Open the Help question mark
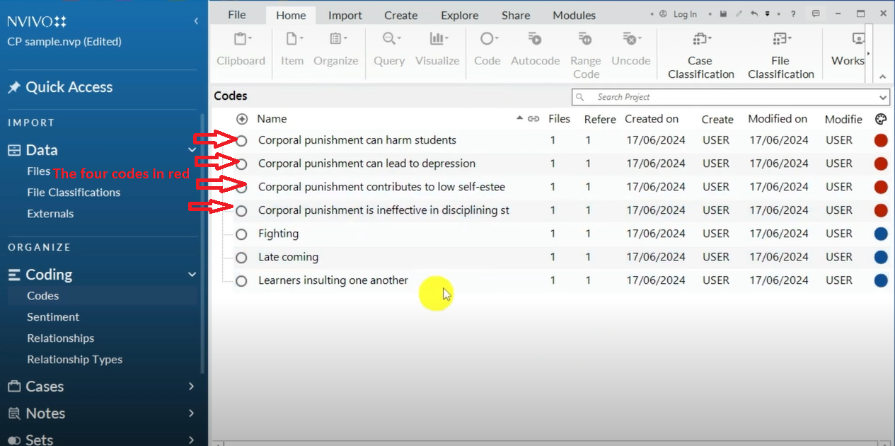 [793, 14]
